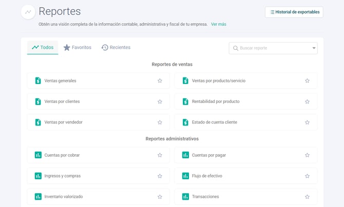344x207 pixels.
Task: Star the Rentabilidad por producto report
Action: pyautogui.click(x=307, y=101)
